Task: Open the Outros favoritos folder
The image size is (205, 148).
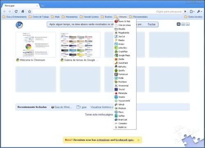Action: tap(193, 17)
